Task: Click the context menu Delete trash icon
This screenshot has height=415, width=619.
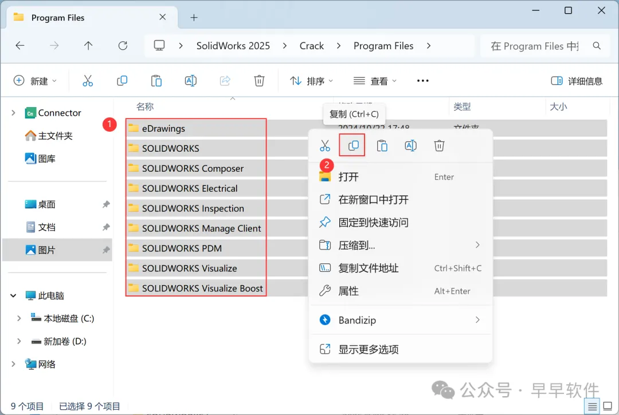Action: pos(439,146)
